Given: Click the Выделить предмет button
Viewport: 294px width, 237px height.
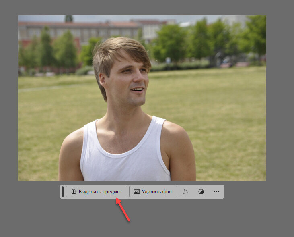Looking at the screenshot, I should tap(97, 191).
